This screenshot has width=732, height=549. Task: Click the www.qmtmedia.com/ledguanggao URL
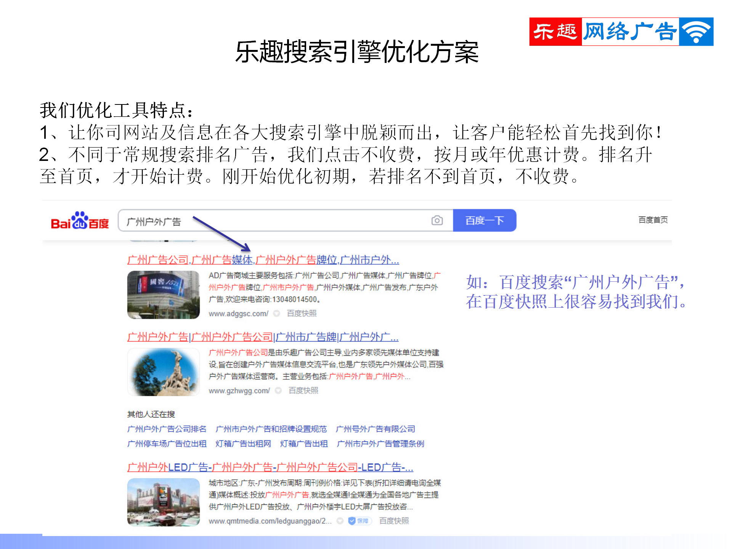coord(270,521)
